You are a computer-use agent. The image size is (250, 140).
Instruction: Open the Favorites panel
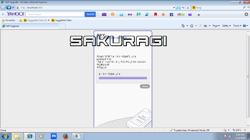coord(8,20)
